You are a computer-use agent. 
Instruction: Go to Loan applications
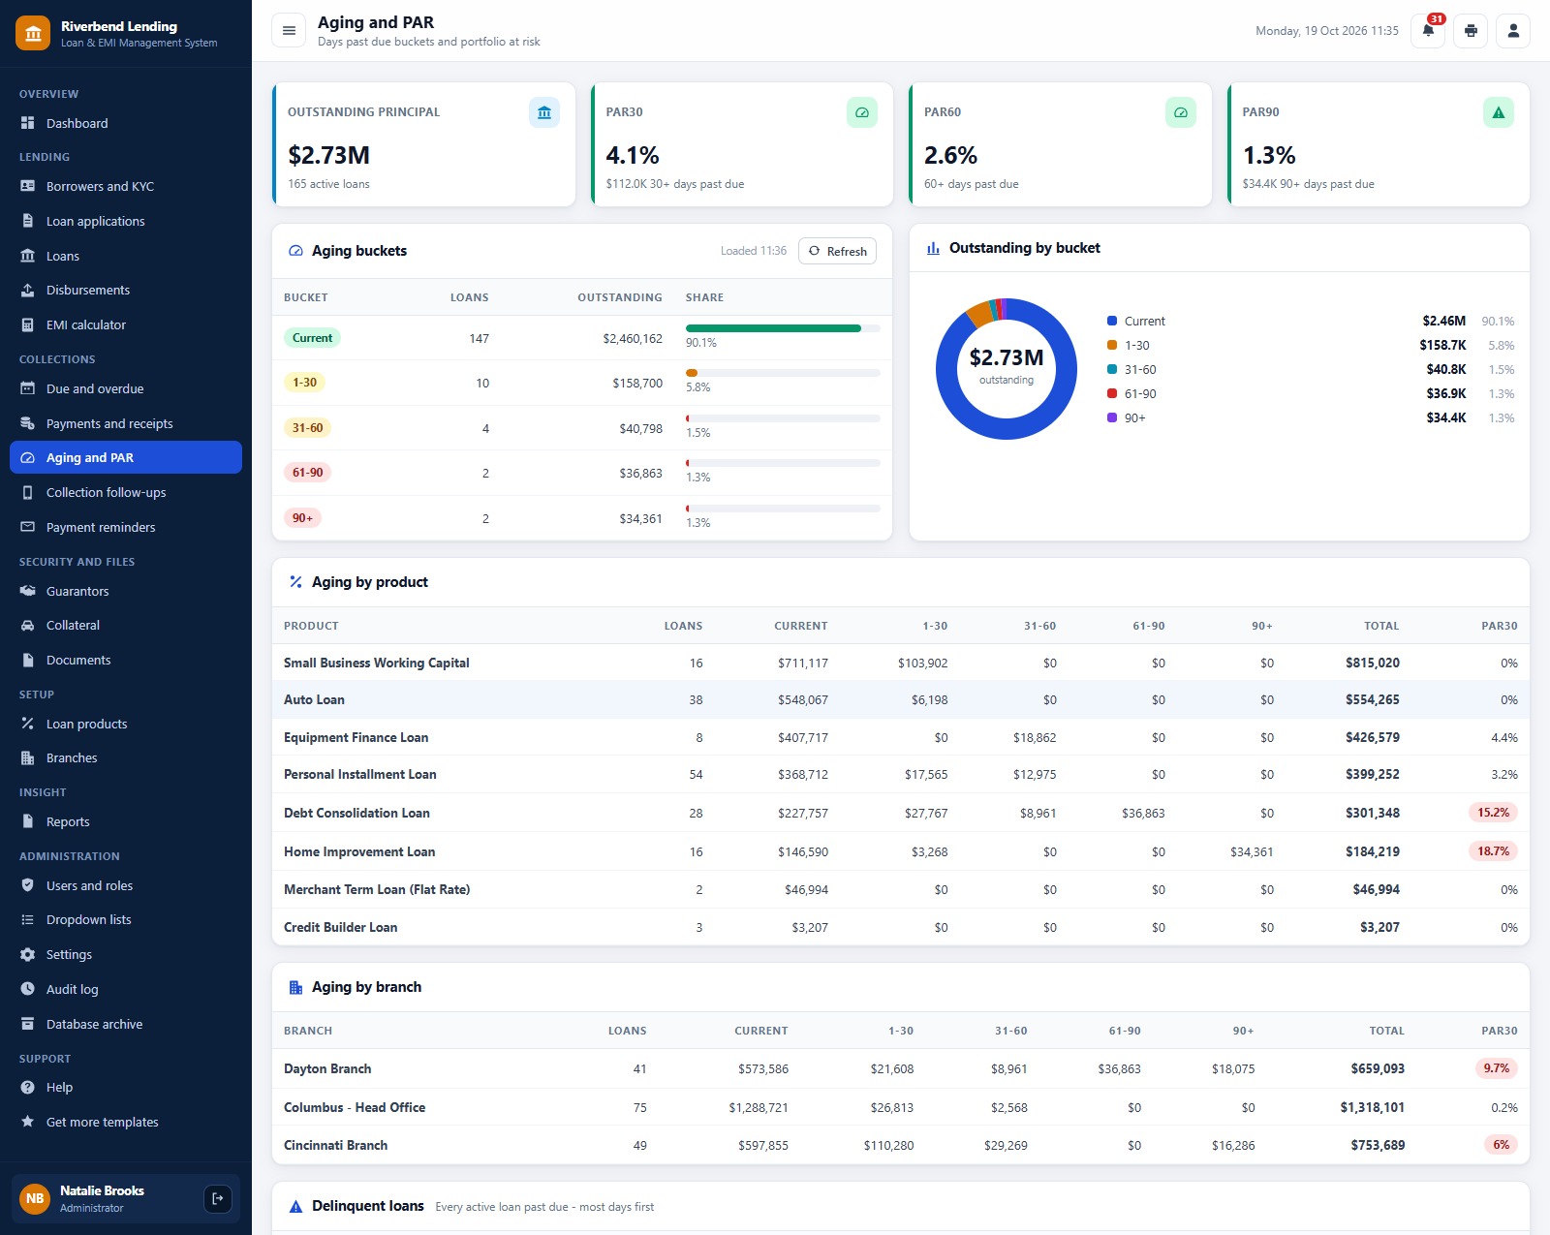[126, 221]
